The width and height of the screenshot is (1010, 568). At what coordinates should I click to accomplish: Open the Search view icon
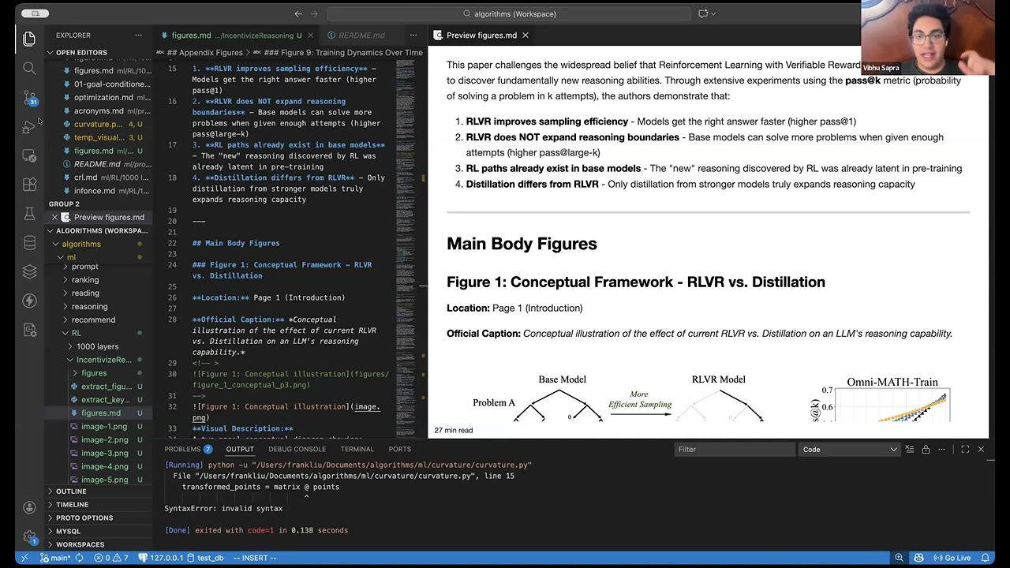[29, 69]
